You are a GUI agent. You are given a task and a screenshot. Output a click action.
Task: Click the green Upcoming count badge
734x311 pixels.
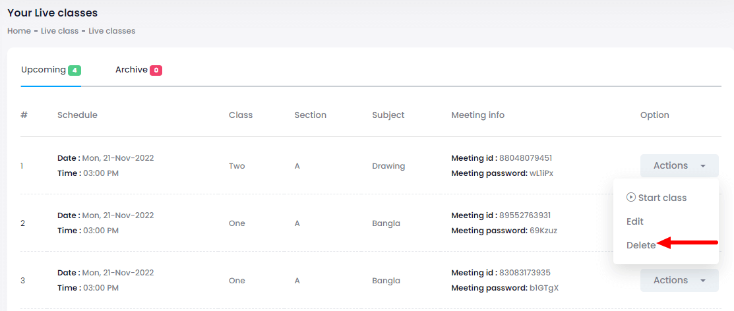point(75,71)
